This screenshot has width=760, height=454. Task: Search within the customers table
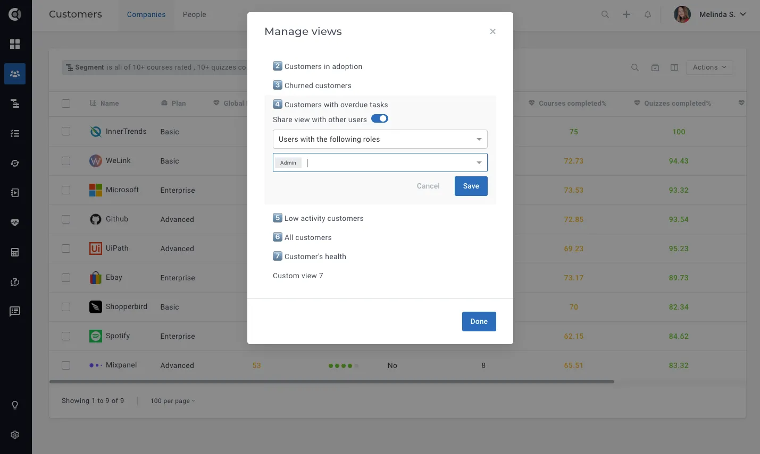pos(635,67)
